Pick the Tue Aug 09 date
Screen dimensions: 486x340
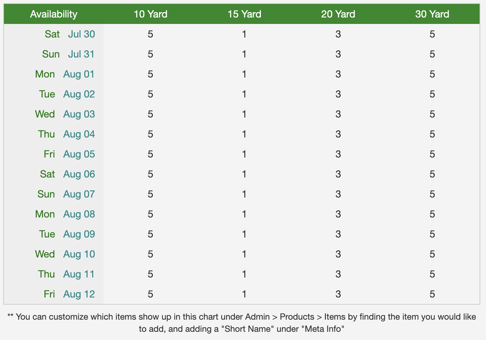coord(67,234)
